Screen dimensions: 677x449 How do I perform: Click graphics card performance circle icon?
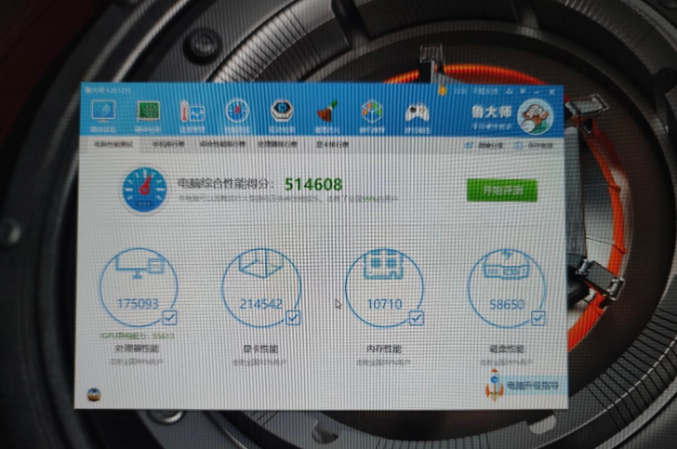[260, 287]
